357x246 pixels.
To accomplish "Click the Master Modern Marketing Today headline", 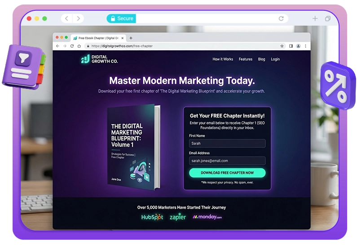I will click(x=182, y=81).
